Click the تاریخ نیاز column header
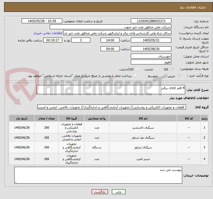Screen dimensions: 213x199 click(x=22, y=118)
